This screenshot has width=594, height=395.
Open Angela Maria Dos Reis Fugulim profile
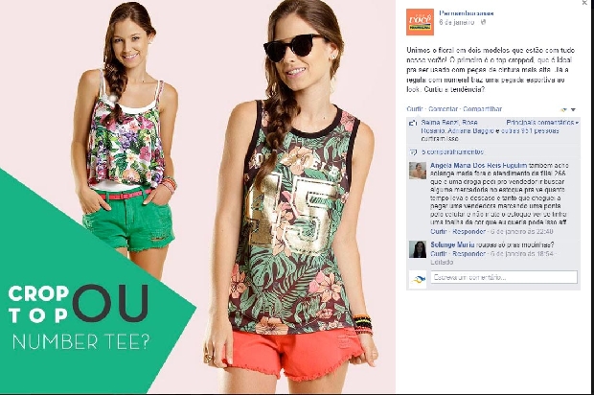478,165
